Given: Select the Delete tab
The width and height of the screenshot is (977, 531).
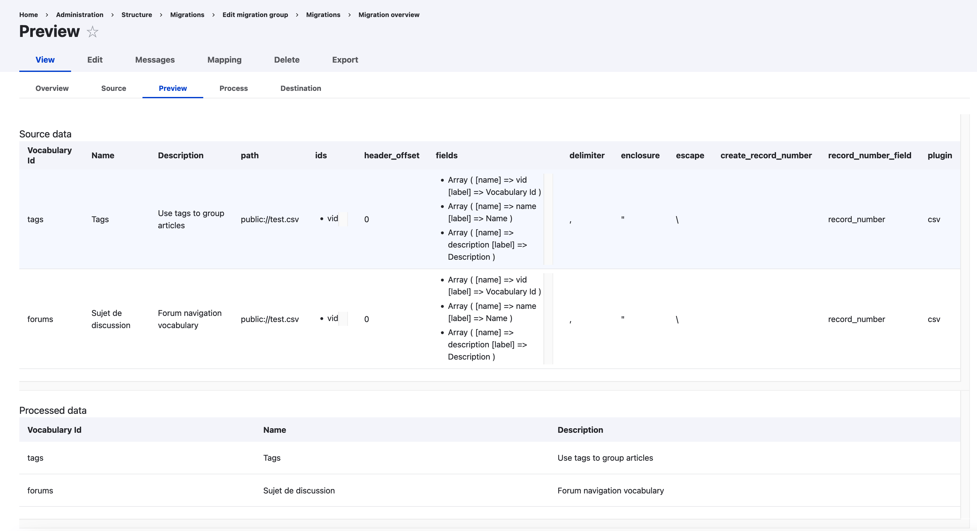Looking at the screenshot, I should 287,60.
